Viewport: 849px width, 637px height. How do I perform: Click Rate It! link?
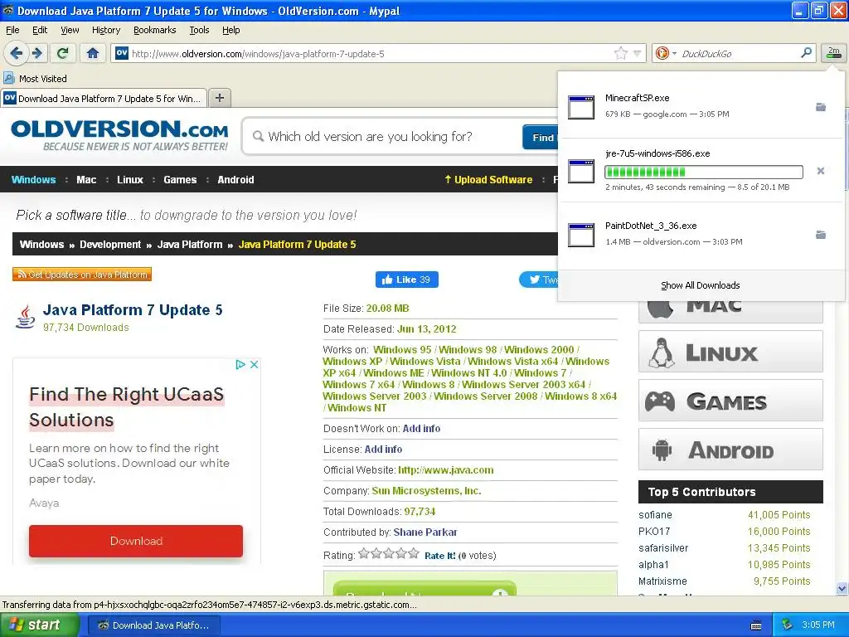(x=440, y=555)
